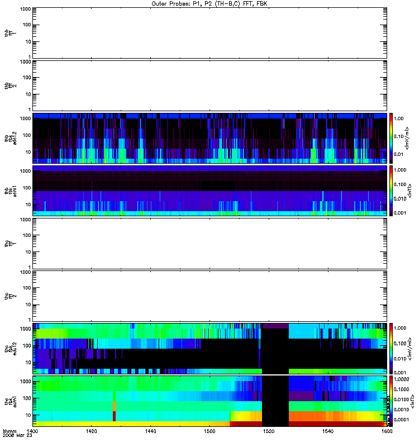Click the black data gap in thc fbk edc12
The height and width of the screenshot is (447, 419).
click(275, 349)
